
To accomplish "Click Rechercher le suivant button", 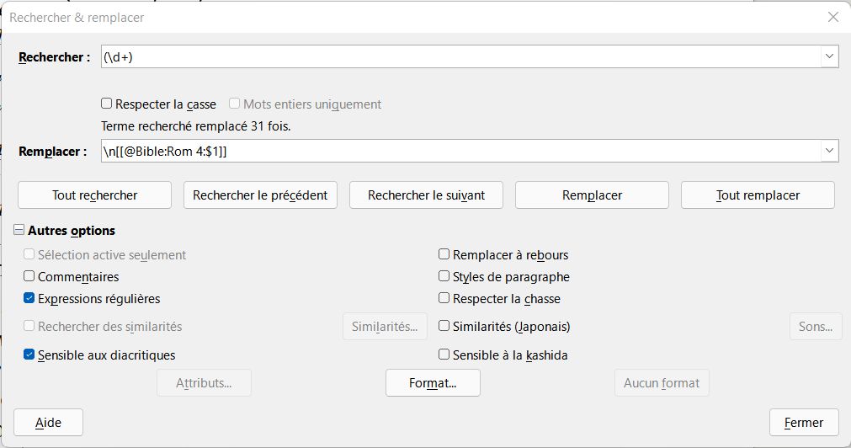I will (426, 195).
